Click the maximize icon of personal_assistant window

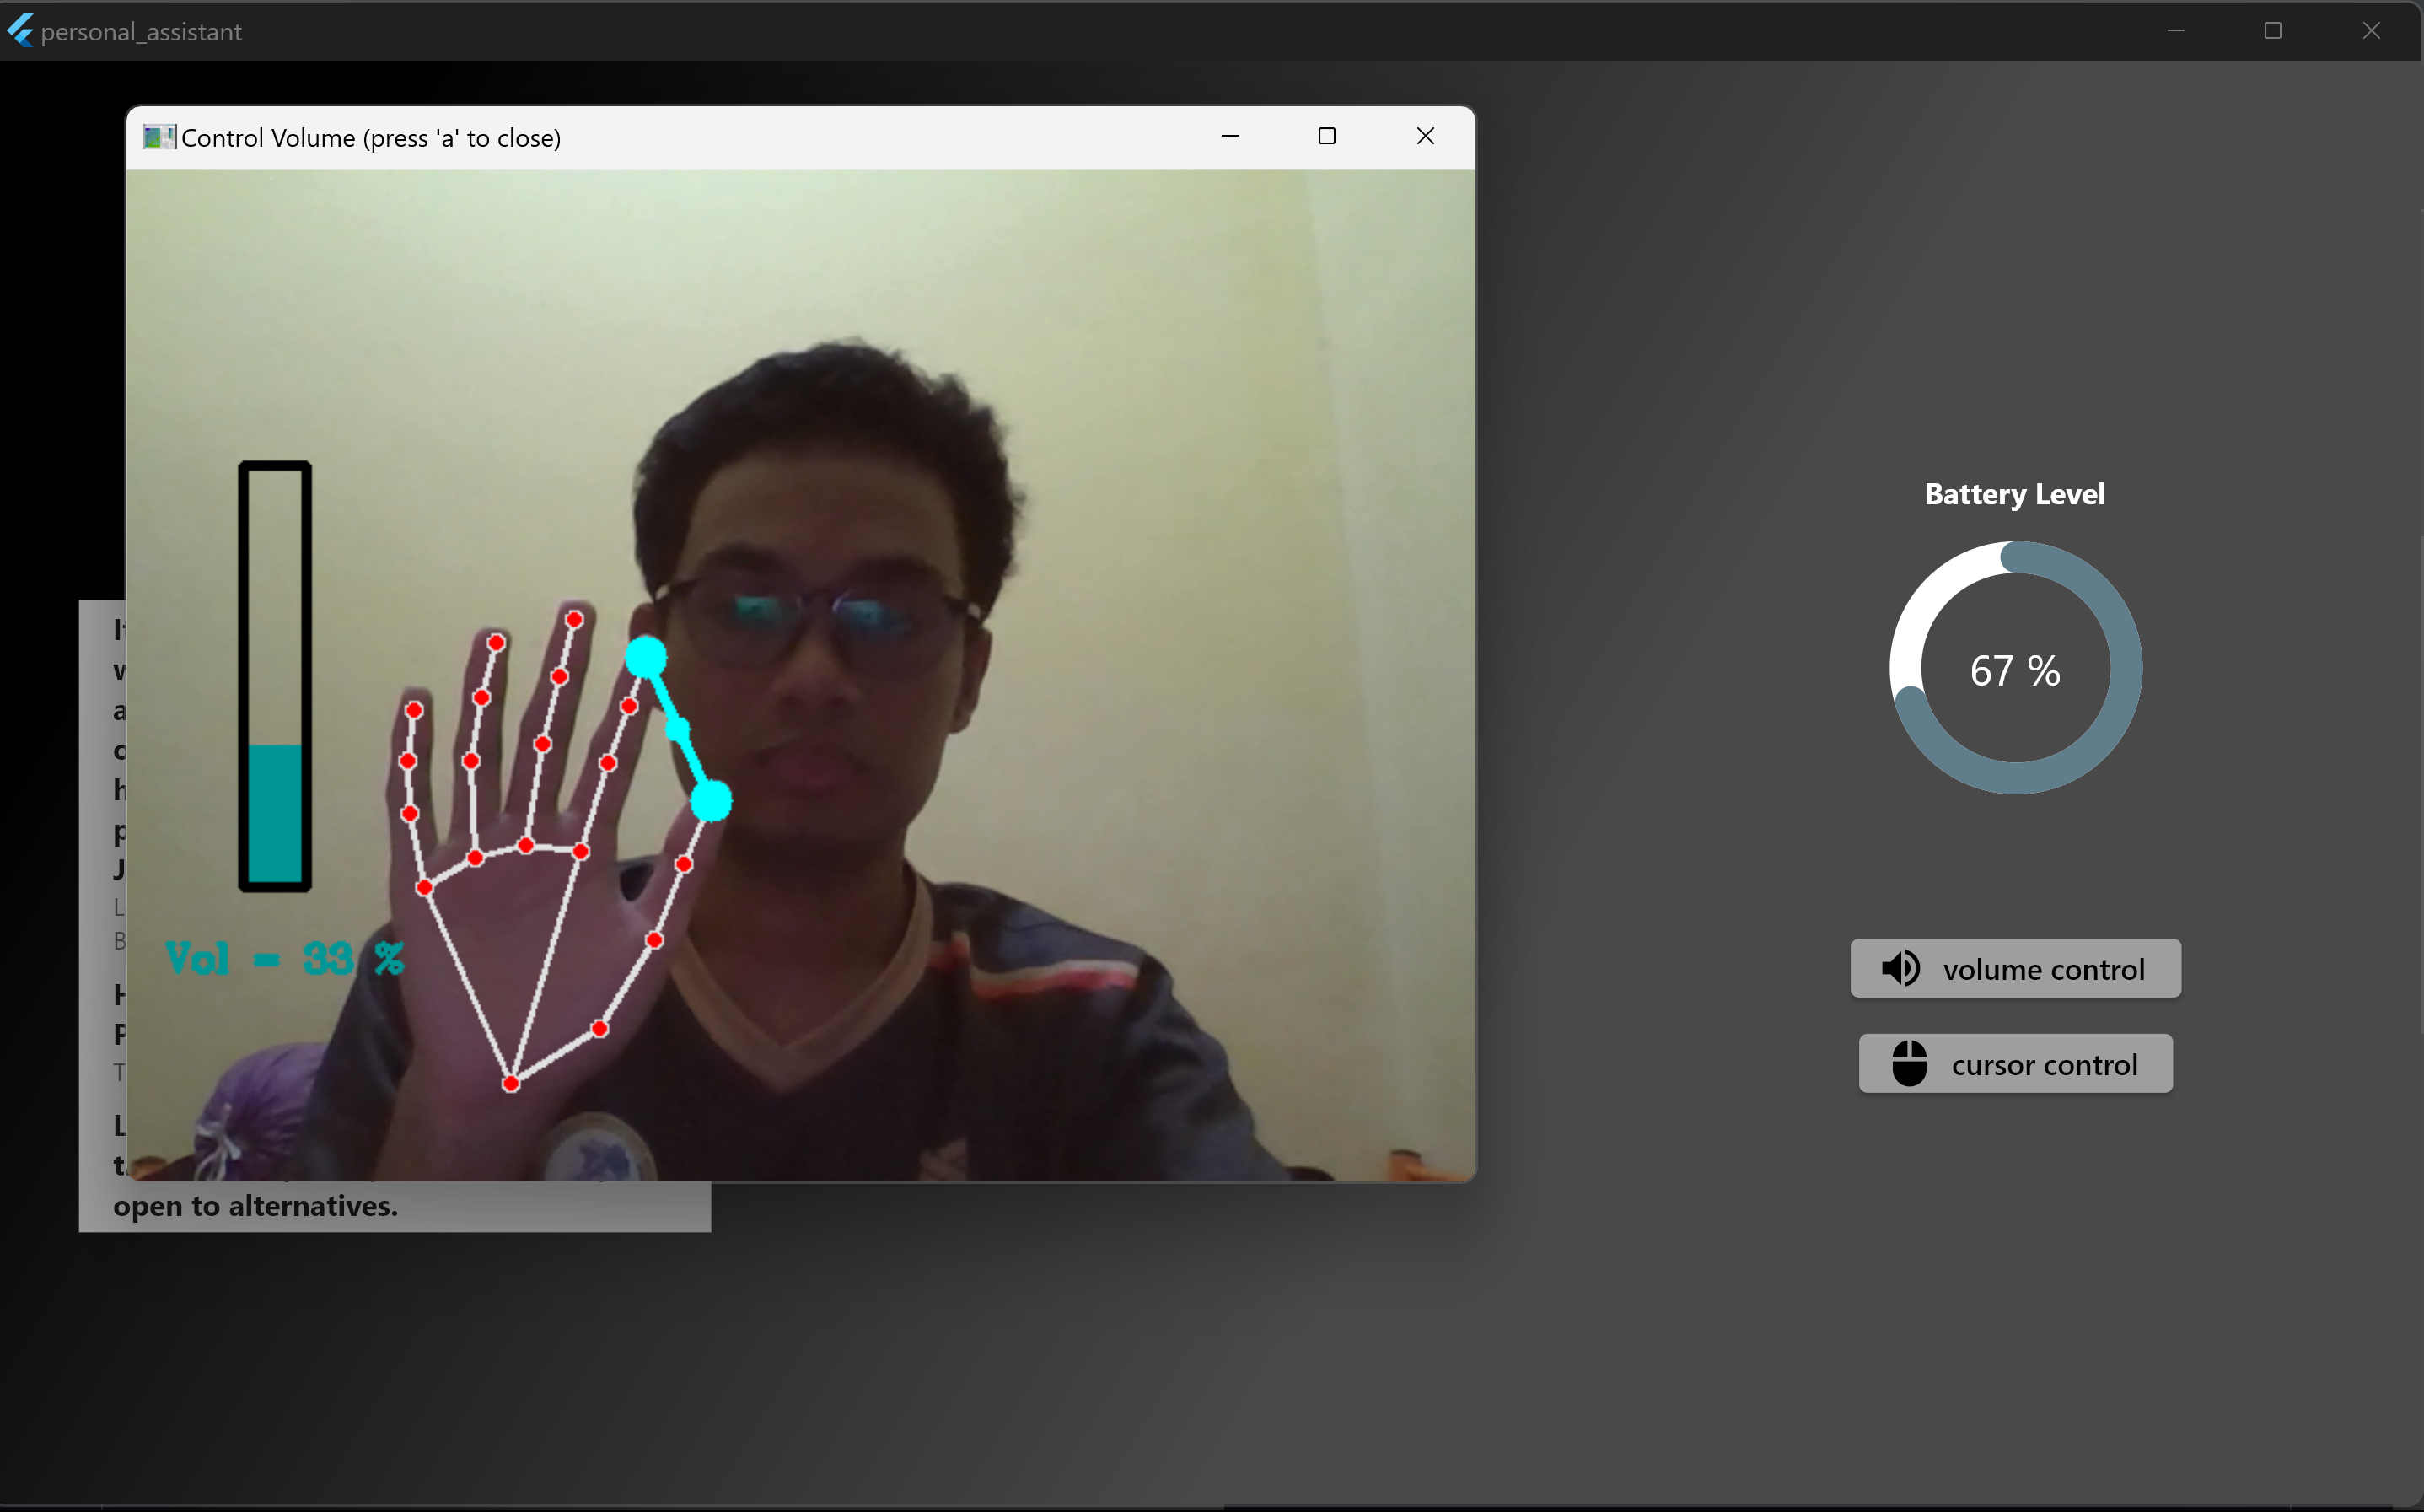pyautogui.click(x=2273, y=30)
